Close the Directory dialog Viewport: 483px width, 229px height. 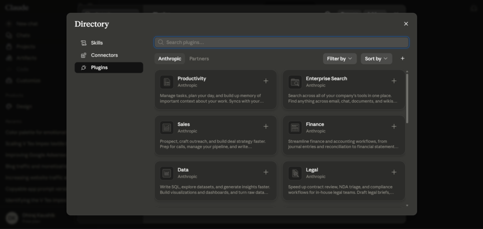406,24
